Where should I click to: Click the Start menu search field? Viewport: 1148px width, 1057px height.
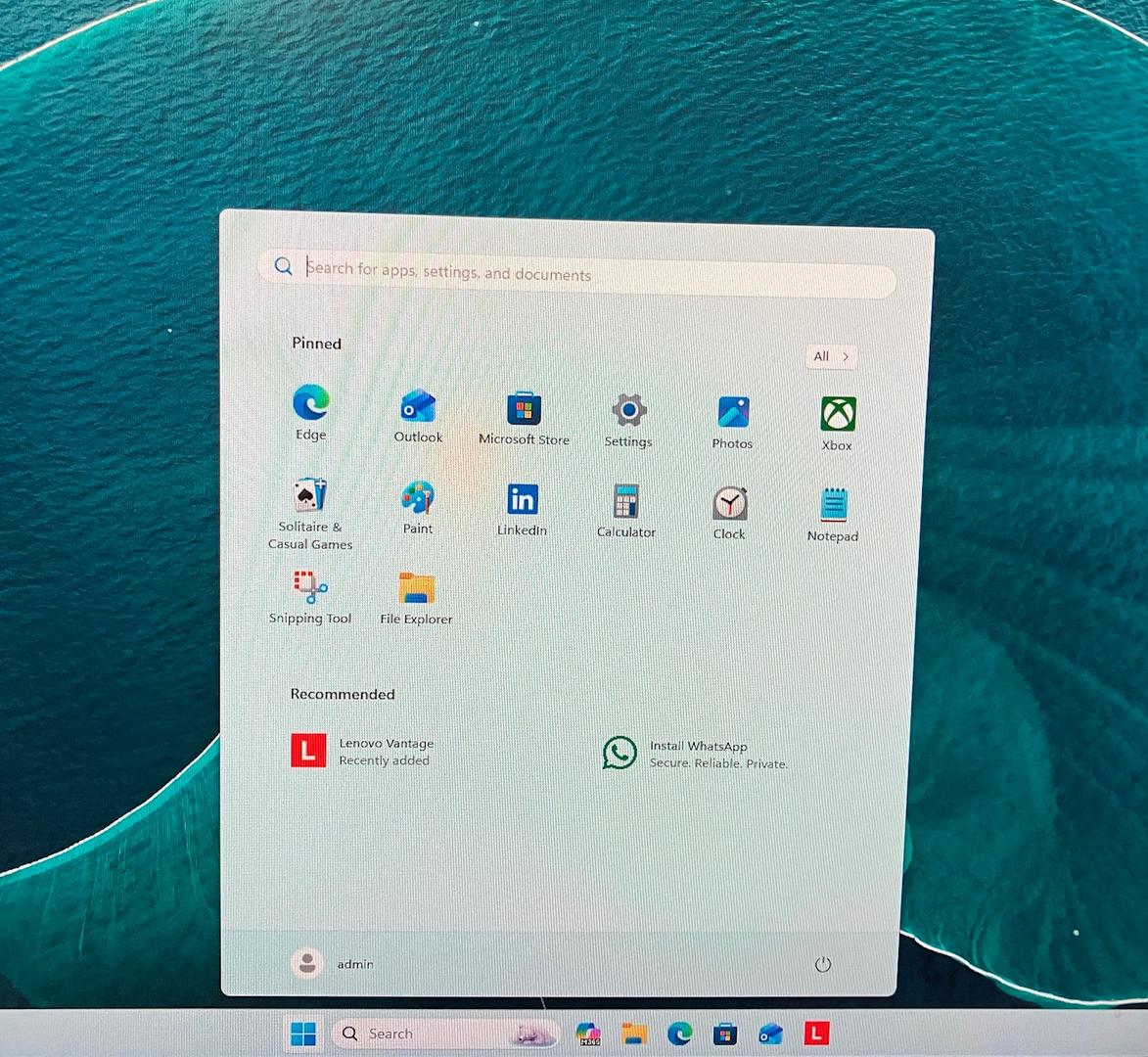587,272
